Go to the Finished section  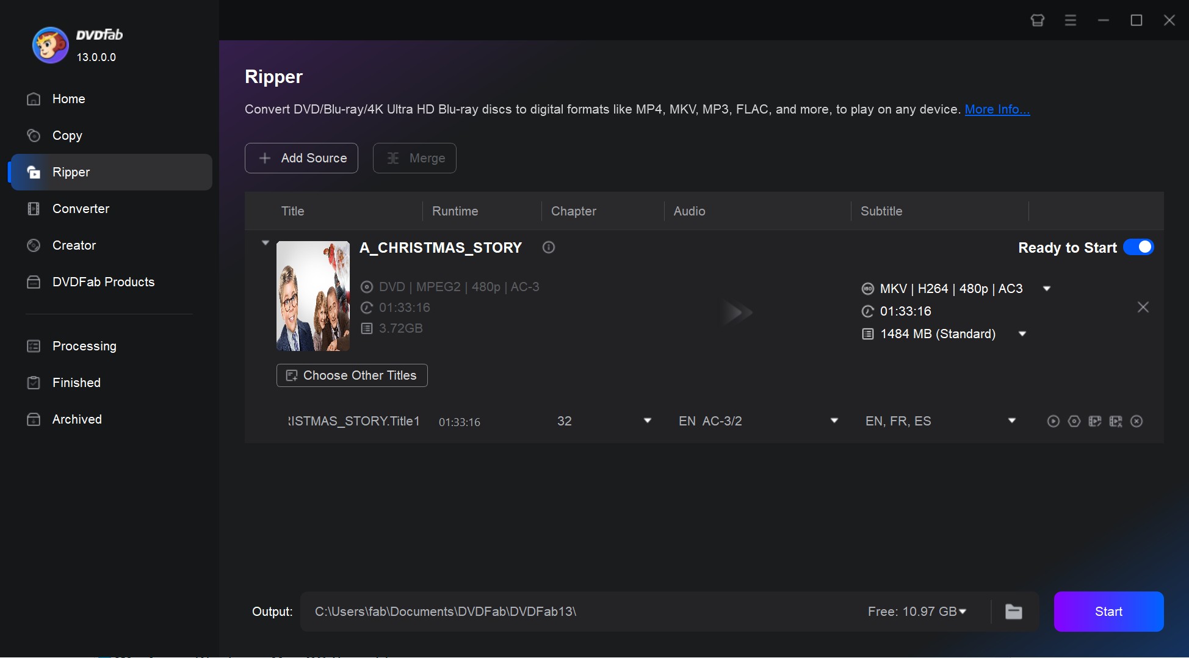coord(76,383)
